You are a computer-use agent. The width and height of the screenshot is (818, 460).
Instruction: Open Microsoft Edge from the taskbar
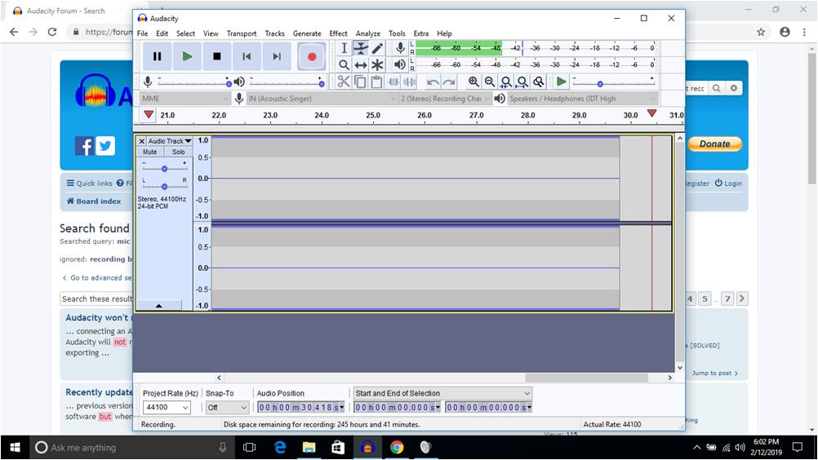[x=280, y=448]
